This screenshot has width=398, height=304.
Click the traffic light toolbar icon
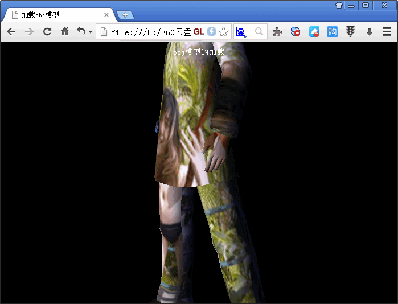pyautogui.click(x=351, y=32)
